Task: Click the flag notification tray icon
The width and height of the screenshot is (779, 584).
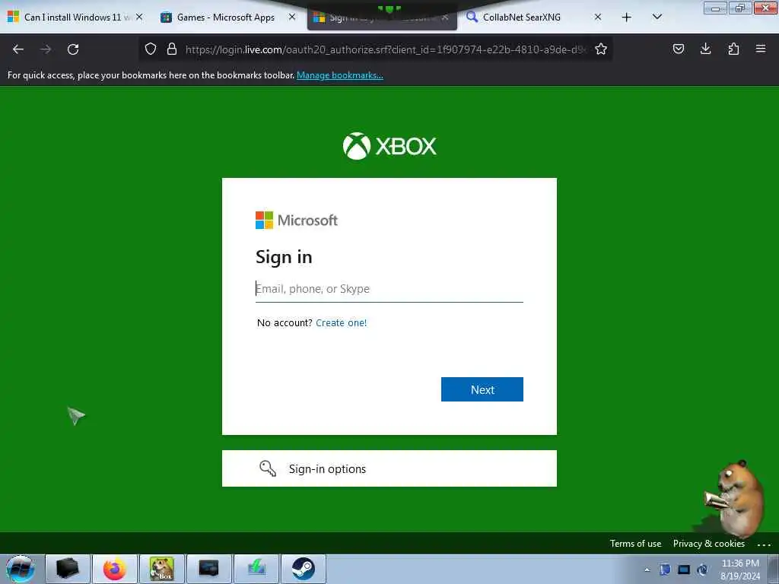Action: [665, 570]
